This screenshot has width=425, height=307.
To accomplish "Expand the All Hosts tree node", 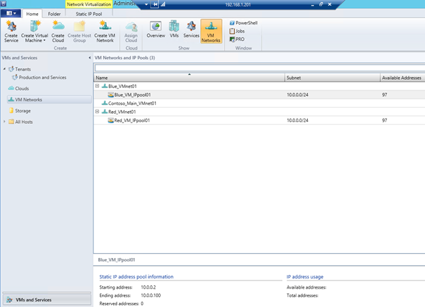I will (4, 122).
